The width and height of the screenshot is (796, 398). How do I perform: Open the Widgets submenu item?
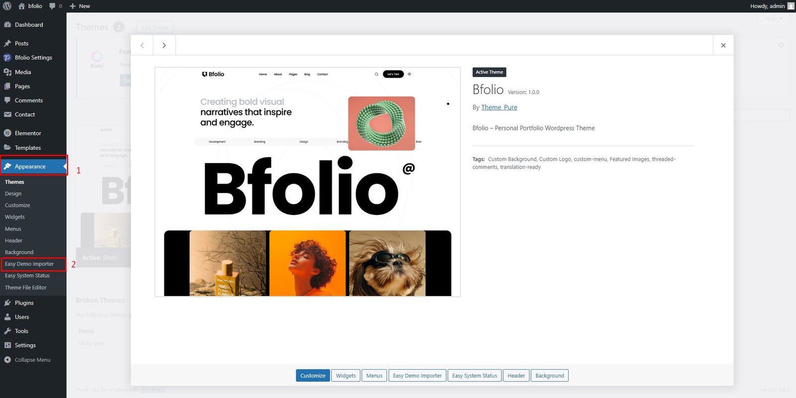[15, 217]
